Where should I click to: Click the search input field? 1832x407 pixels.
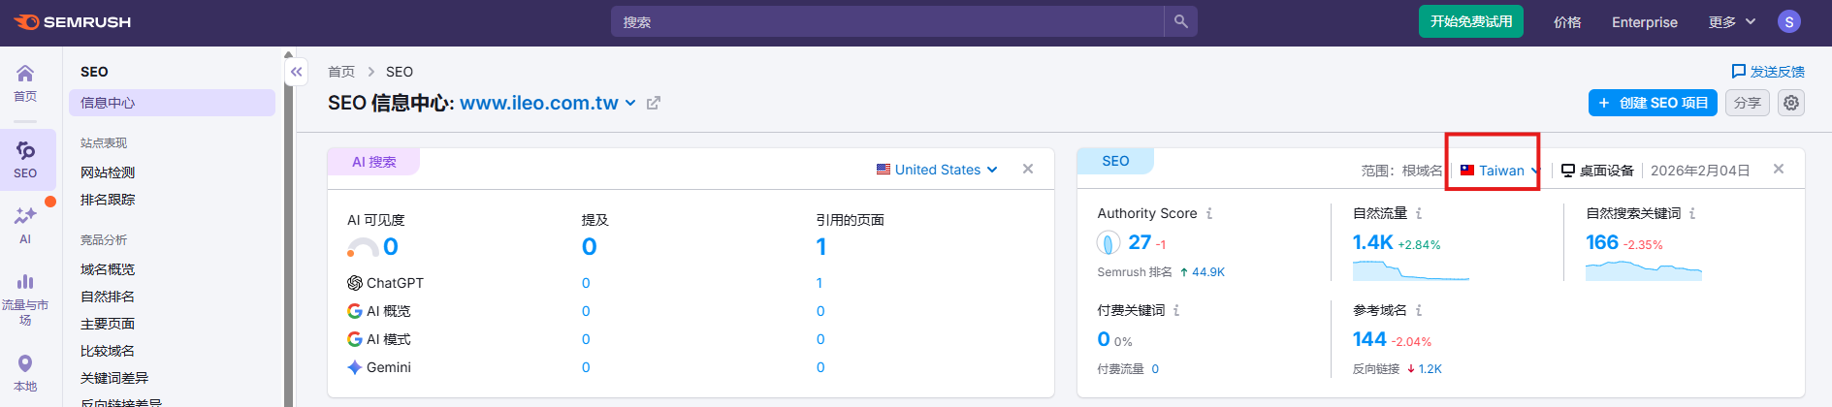(x=887, y=21)
